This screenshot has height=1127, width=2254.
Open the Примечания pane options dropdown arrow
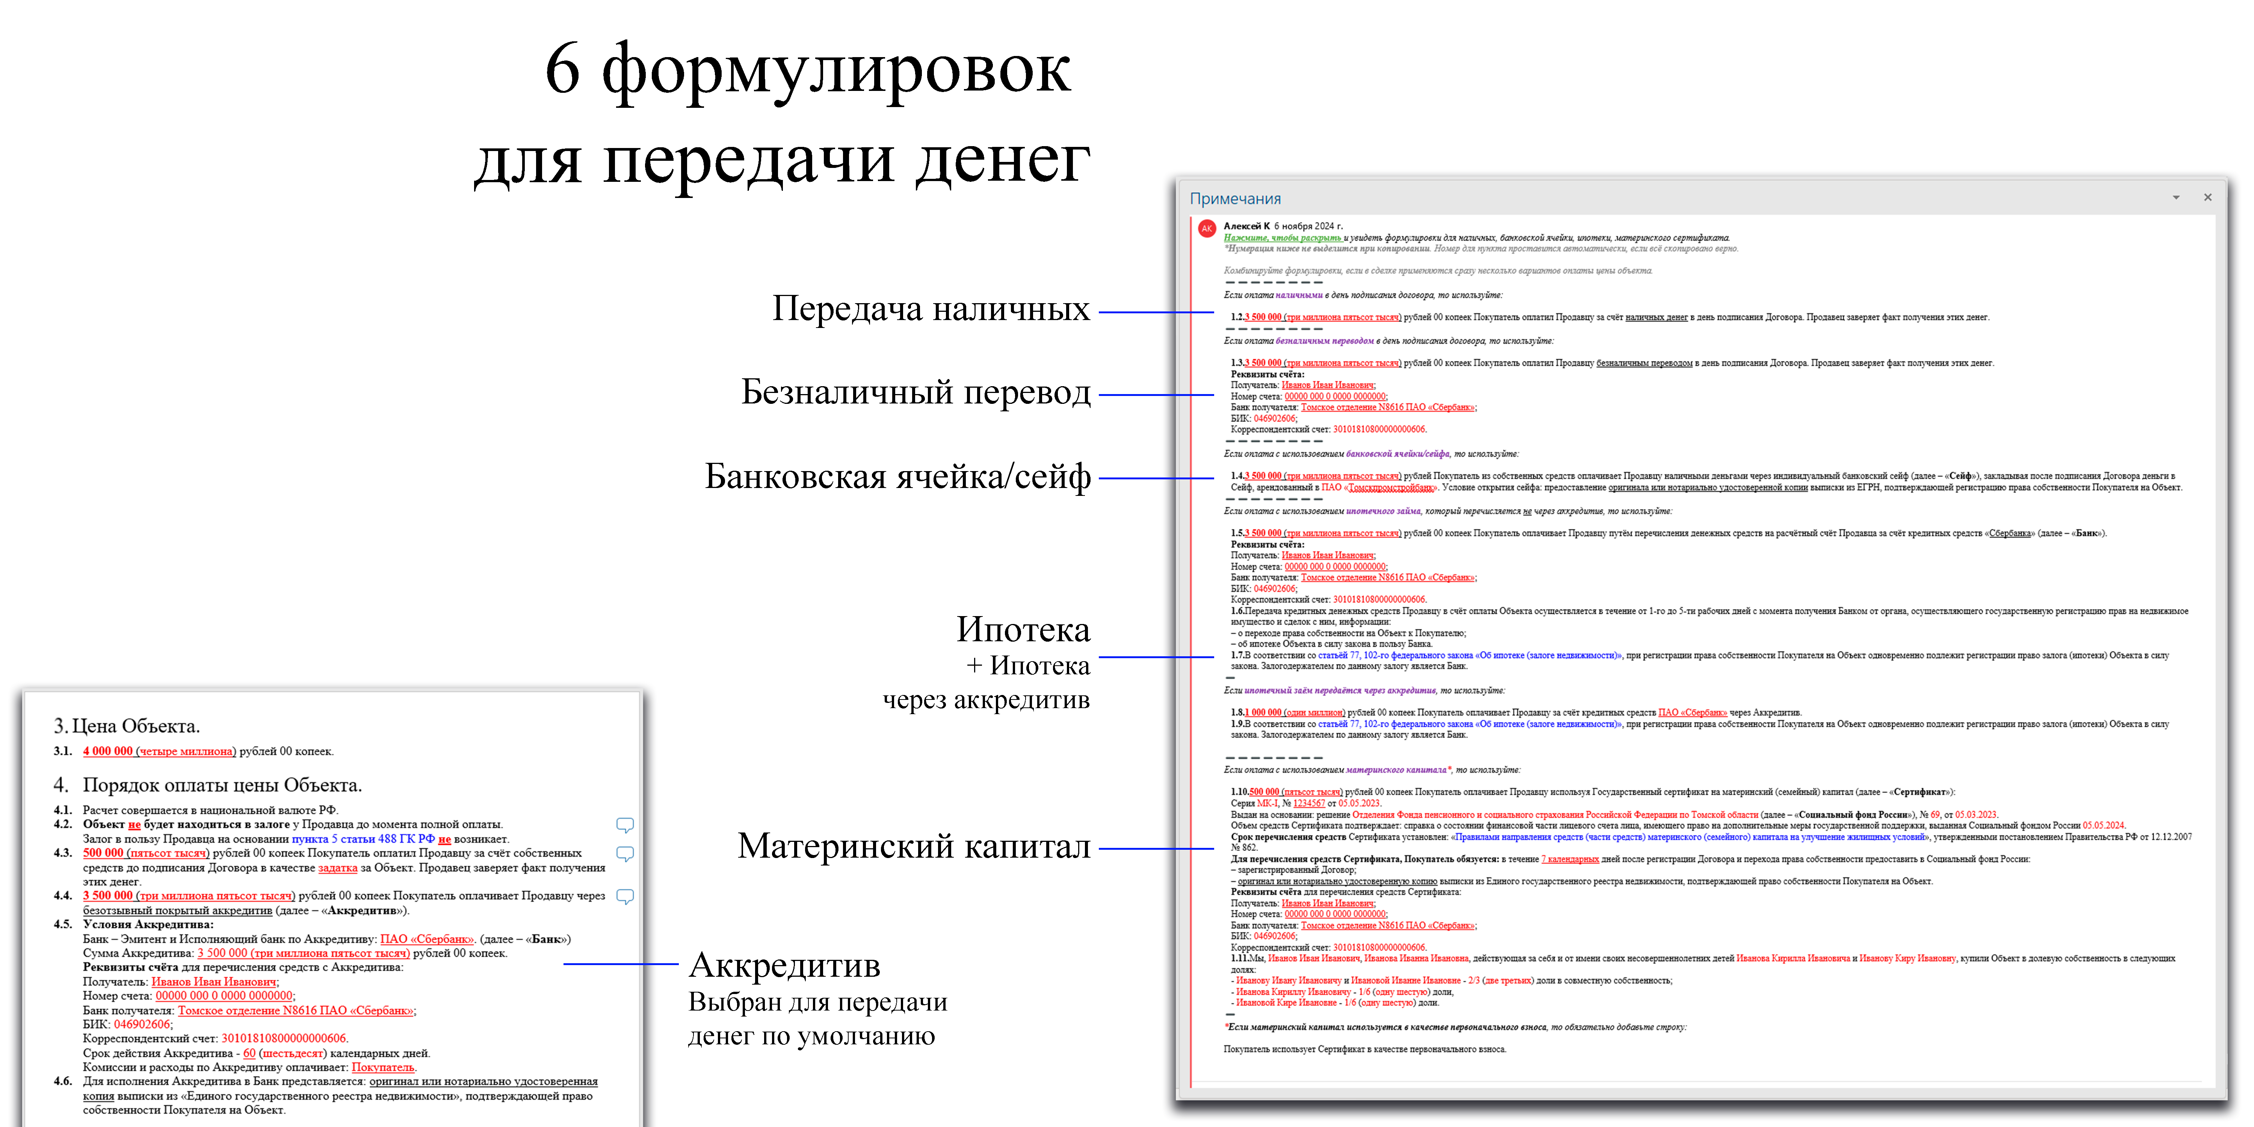pyautogui.click(x=2176, y=198)
